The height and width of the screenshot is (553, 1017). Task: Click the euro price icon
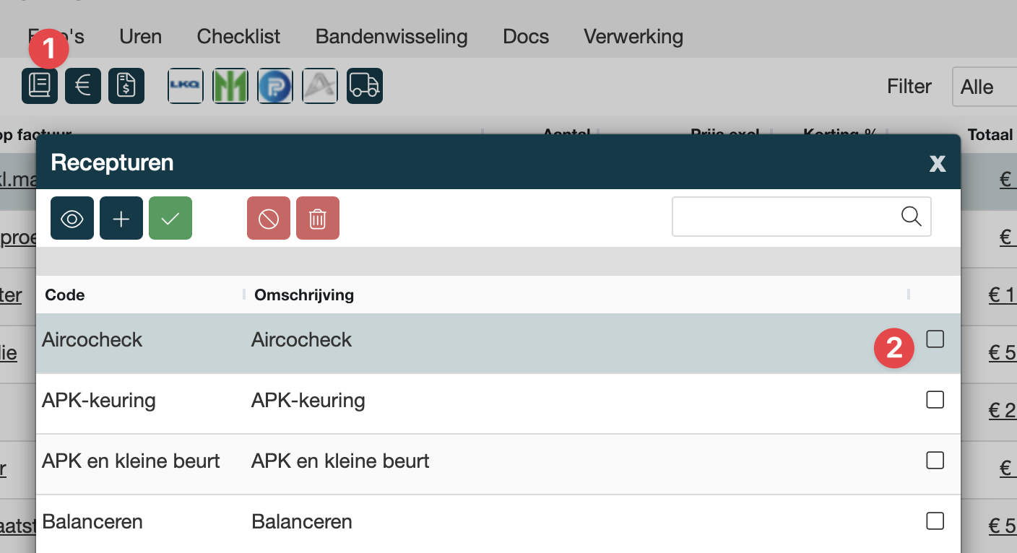tap(83, 87)
